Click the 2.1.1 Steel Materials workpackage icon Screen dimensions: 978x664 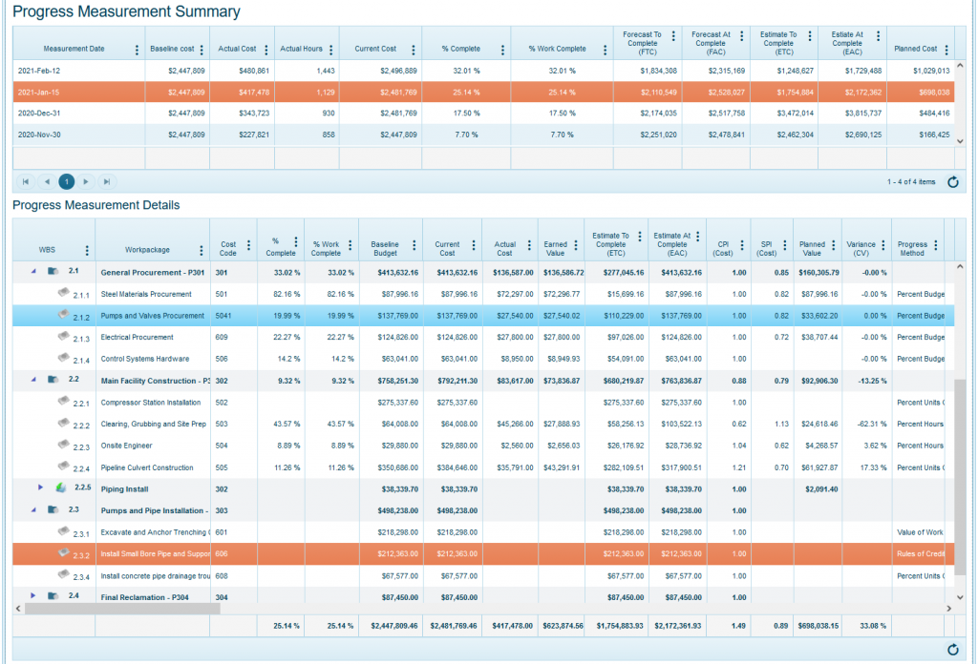[62, 294]
